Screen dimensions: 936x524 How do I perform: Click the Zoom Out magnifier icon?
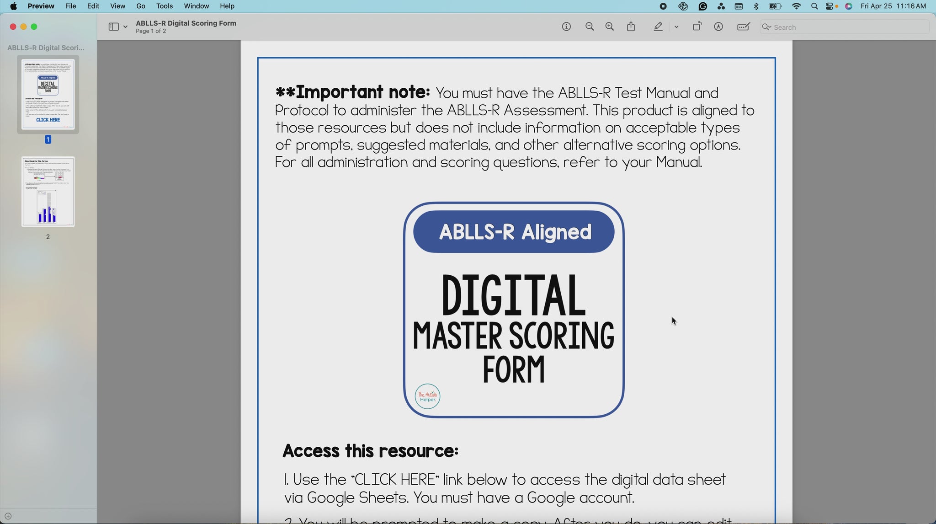click(x=590, y=27)
